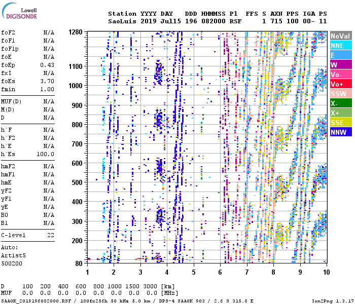The image size is (355, 304).
Task: Click the B0 parameter label
Action: click(x=5, y=215)
